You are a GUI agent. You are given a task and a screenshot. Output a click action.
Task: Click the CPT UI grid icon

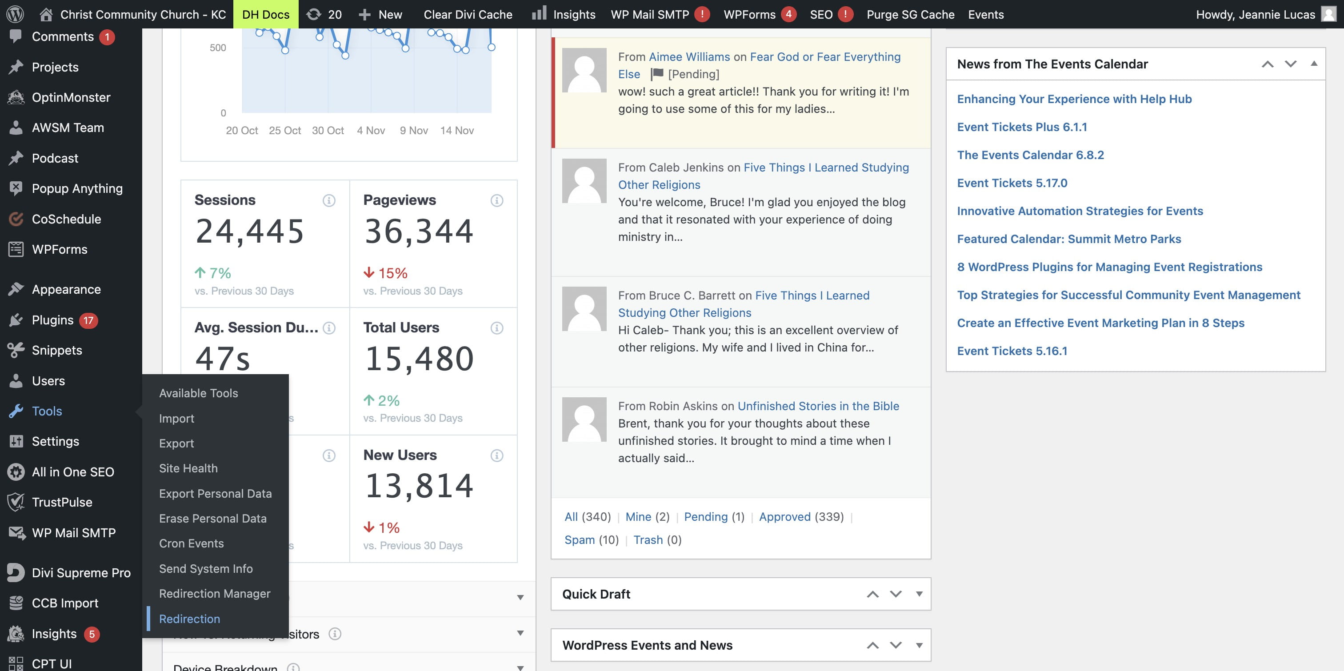16,664
